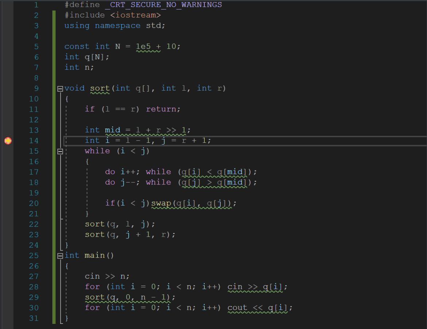Click line number 31 in the gutter
427x329 pixels.
pyautogui.click(x=34, y=318)
